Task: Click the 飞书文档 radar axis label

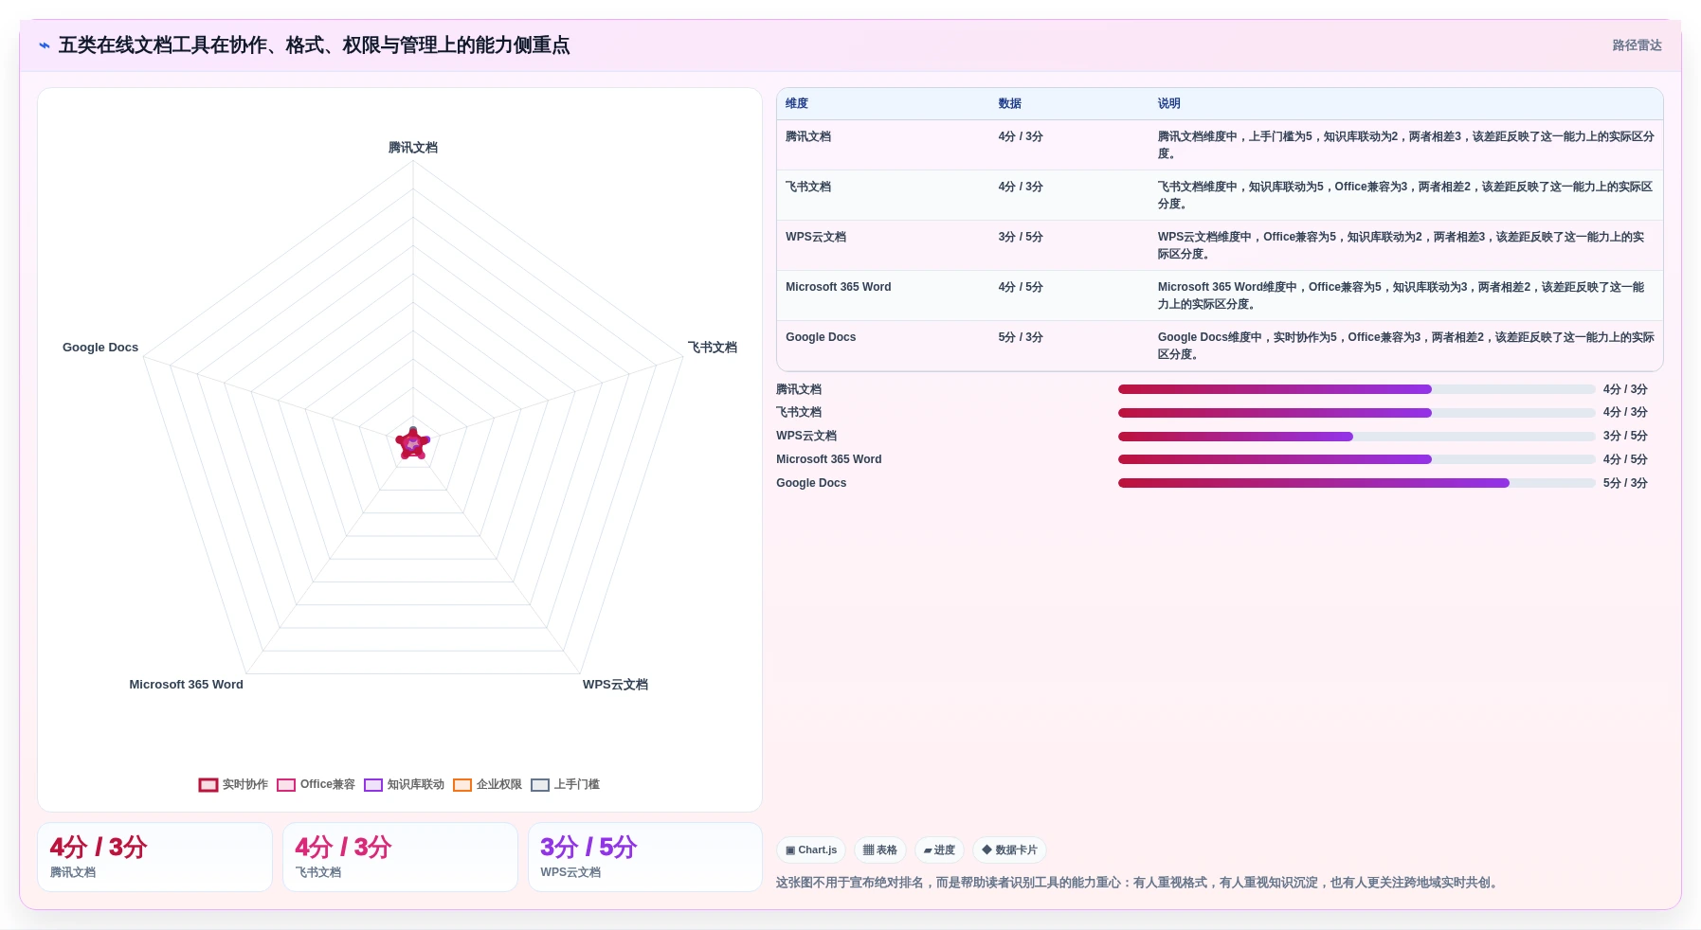Action: click(x=713, y=348)
